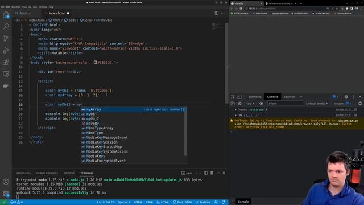This screenshot has height=205, width=364.
Task: Open notifications bell in the status bar
Action: (x=223, y=202)
